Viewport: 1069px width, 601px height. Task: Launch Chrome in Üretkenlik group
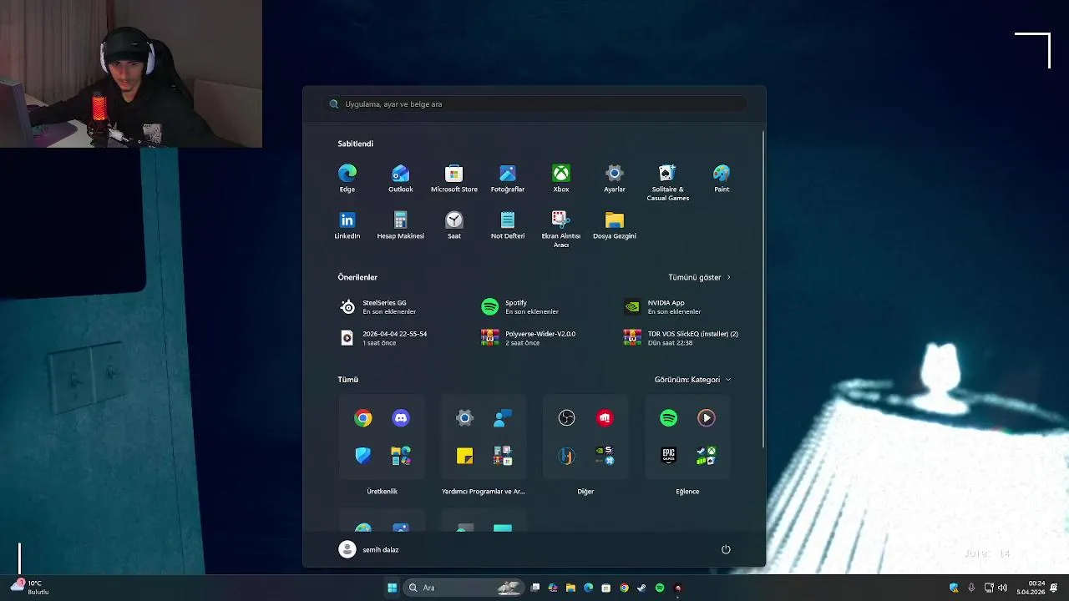click(x=363, y=418)
